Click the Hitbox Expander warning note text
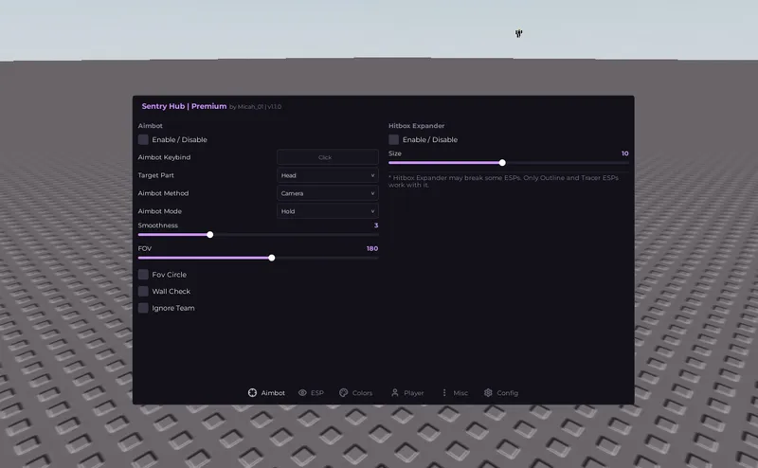The height and width of the screenshot is (468, 758). (x=503, y=181)
